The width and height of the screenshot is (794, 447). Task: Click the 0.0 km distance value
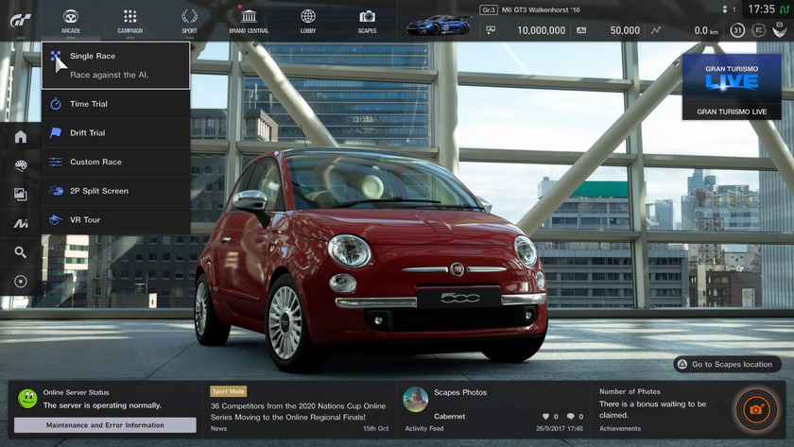[706, 30]
